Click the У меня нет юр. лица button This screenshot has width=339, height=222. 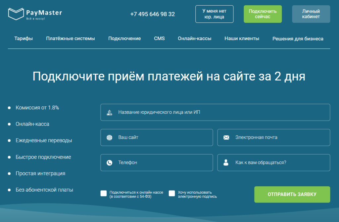pos(214,14)
